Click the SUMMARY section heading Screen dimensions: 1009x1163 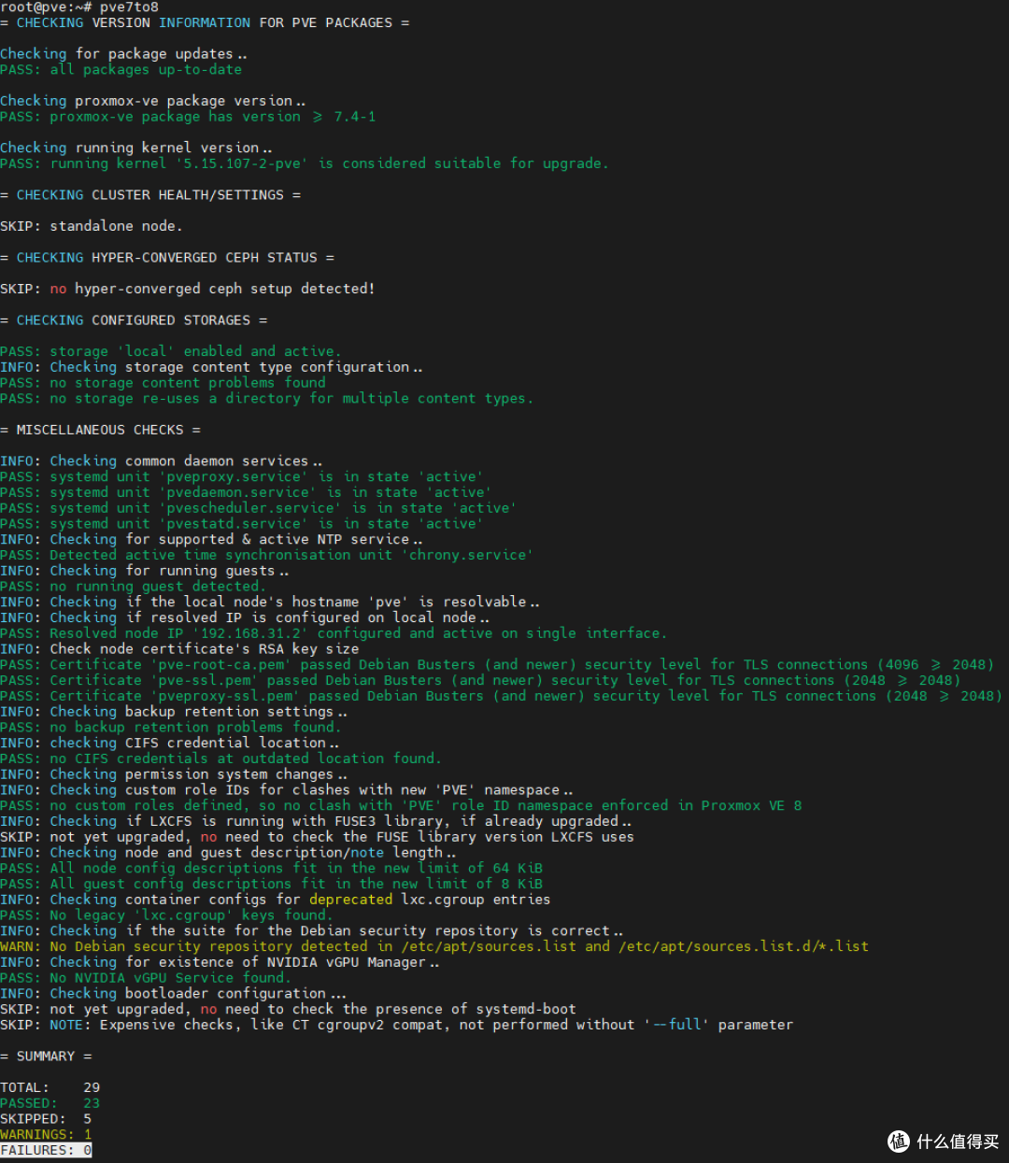46,1056
